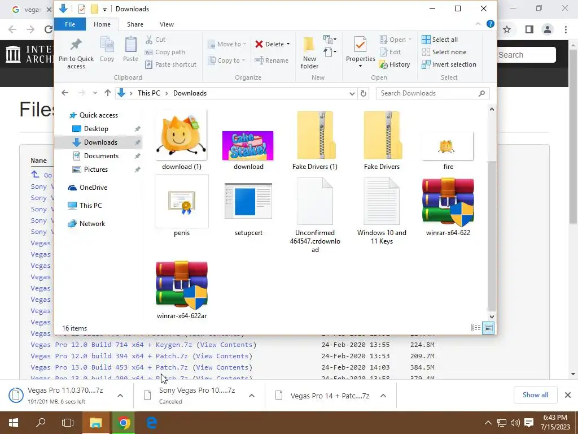
Task: Select OneDrive in navigation pane
Action: [93, 188]
